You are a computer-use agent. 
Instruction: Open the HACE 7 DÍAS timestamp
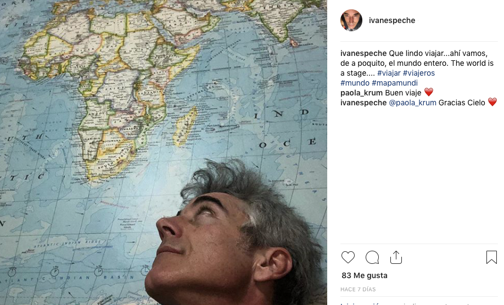click(358, 289)
